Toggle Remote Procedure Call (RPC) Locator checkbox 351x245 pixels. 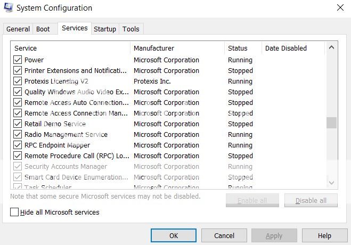pyautogui.click(x=18, y=156)
